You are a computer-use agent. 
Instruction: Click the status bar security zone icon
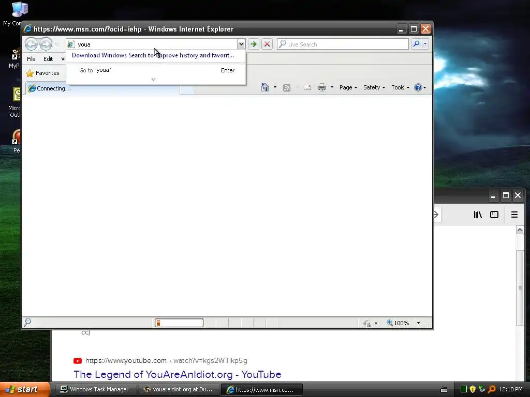(367, 324)
